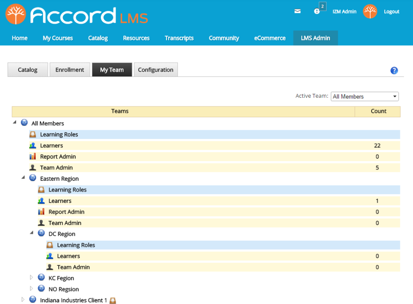This screenshot has width=413, height=304.
Task: Click the globe icon beside Indiana Industries Client 1
Action: tap(33, 300)
